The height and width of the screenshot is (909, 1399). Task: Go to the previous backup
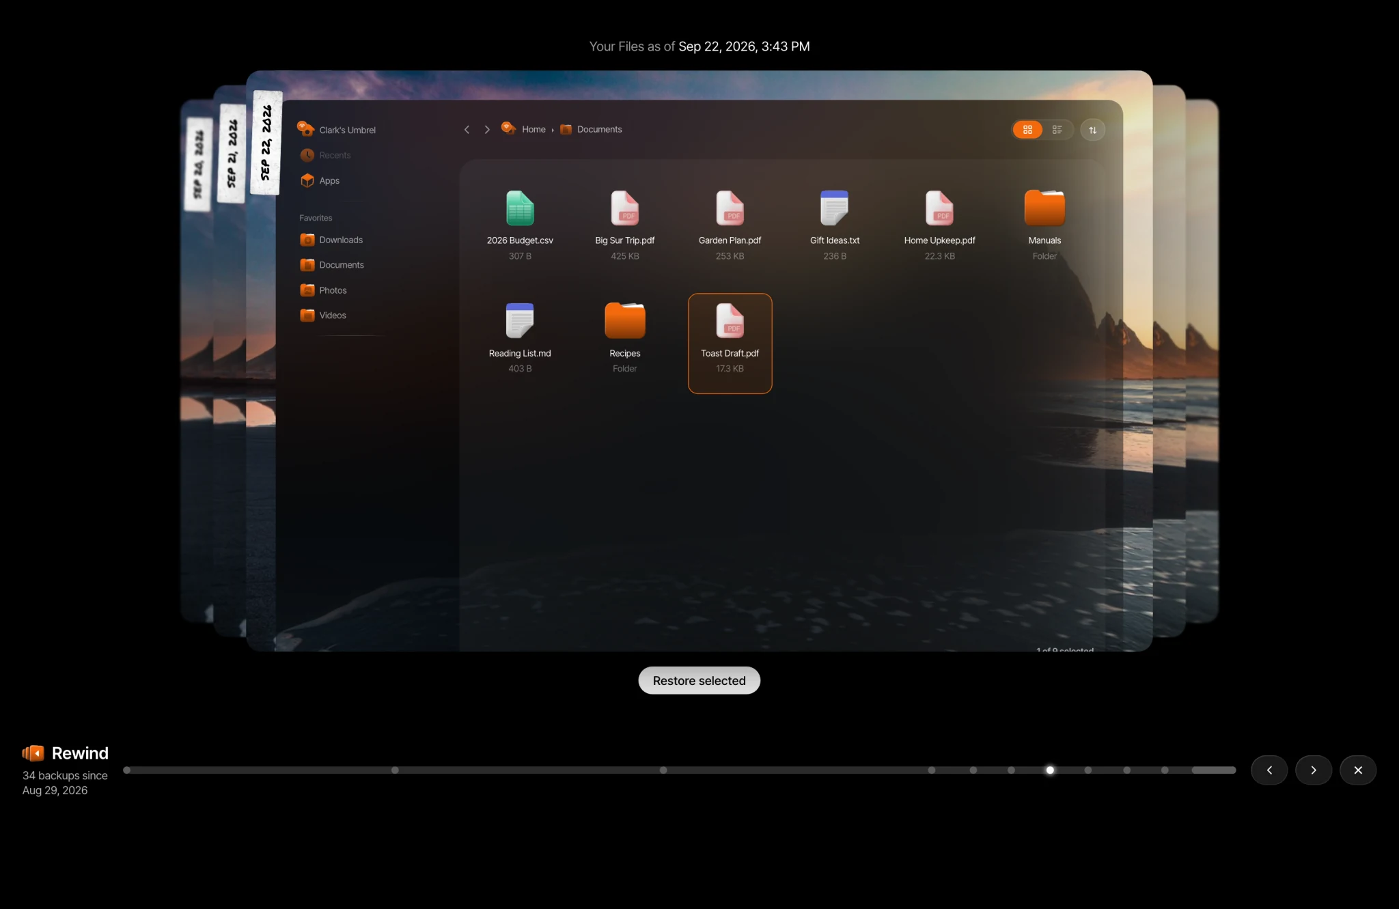click(x=1269, y=770)
